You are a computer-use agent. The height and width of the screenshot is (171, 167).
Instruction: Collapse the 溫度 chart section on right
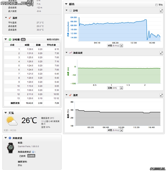coord(67,95)
